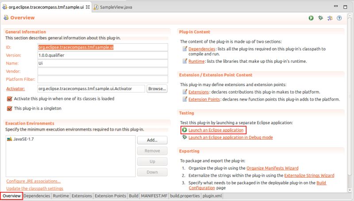Open Organize Manifests Wizard link
Image resolution: width=354 pixels, height=201 pixels.
coord(272,168)
